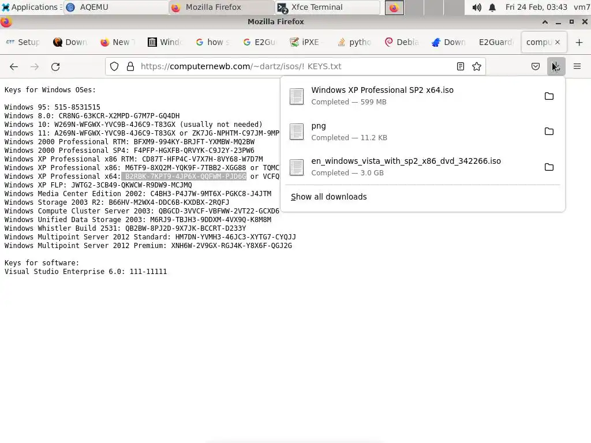
Task: Click 'Keys for software:' heading
Action: pos(42,263)
